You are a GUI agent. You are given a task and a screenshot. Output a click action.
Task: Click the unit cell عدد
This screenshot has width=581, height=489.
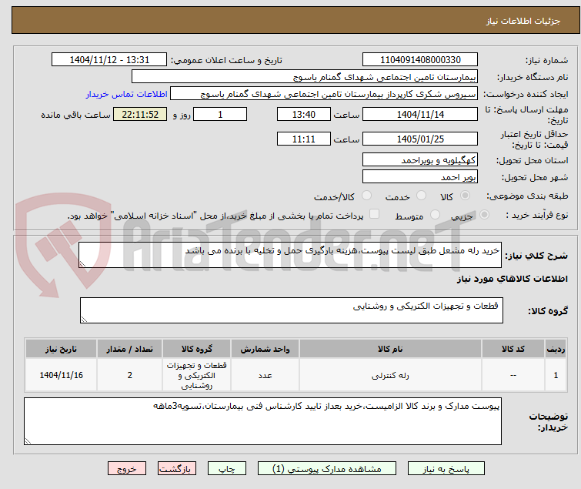point(265,375)
